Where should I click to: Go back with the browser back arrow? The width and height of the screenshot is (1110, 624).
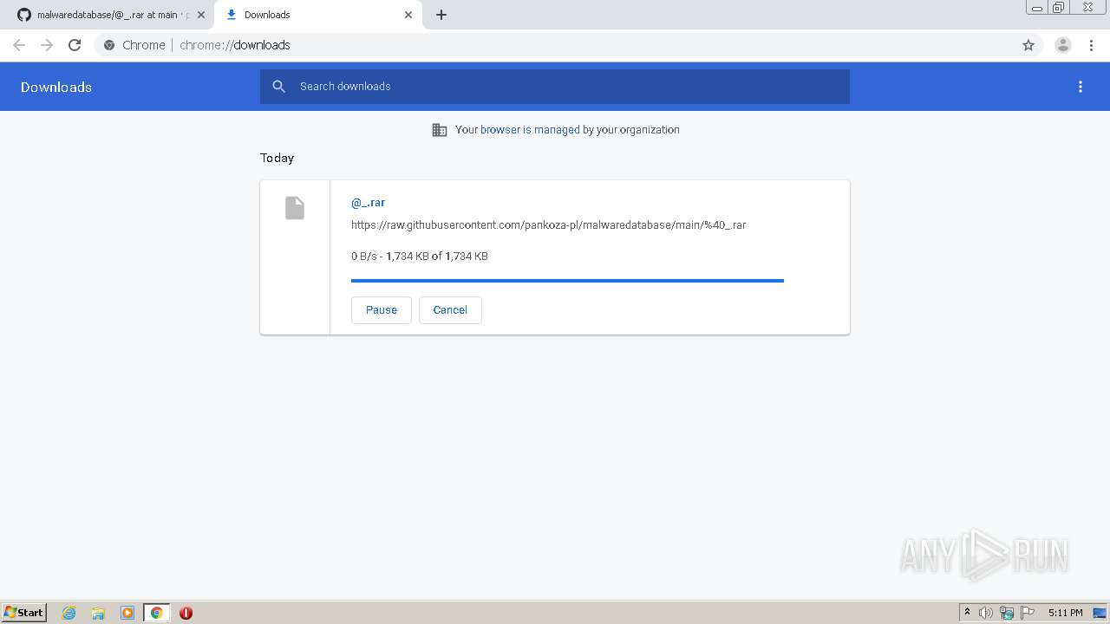pyautogui.click(x=19, y=45)
